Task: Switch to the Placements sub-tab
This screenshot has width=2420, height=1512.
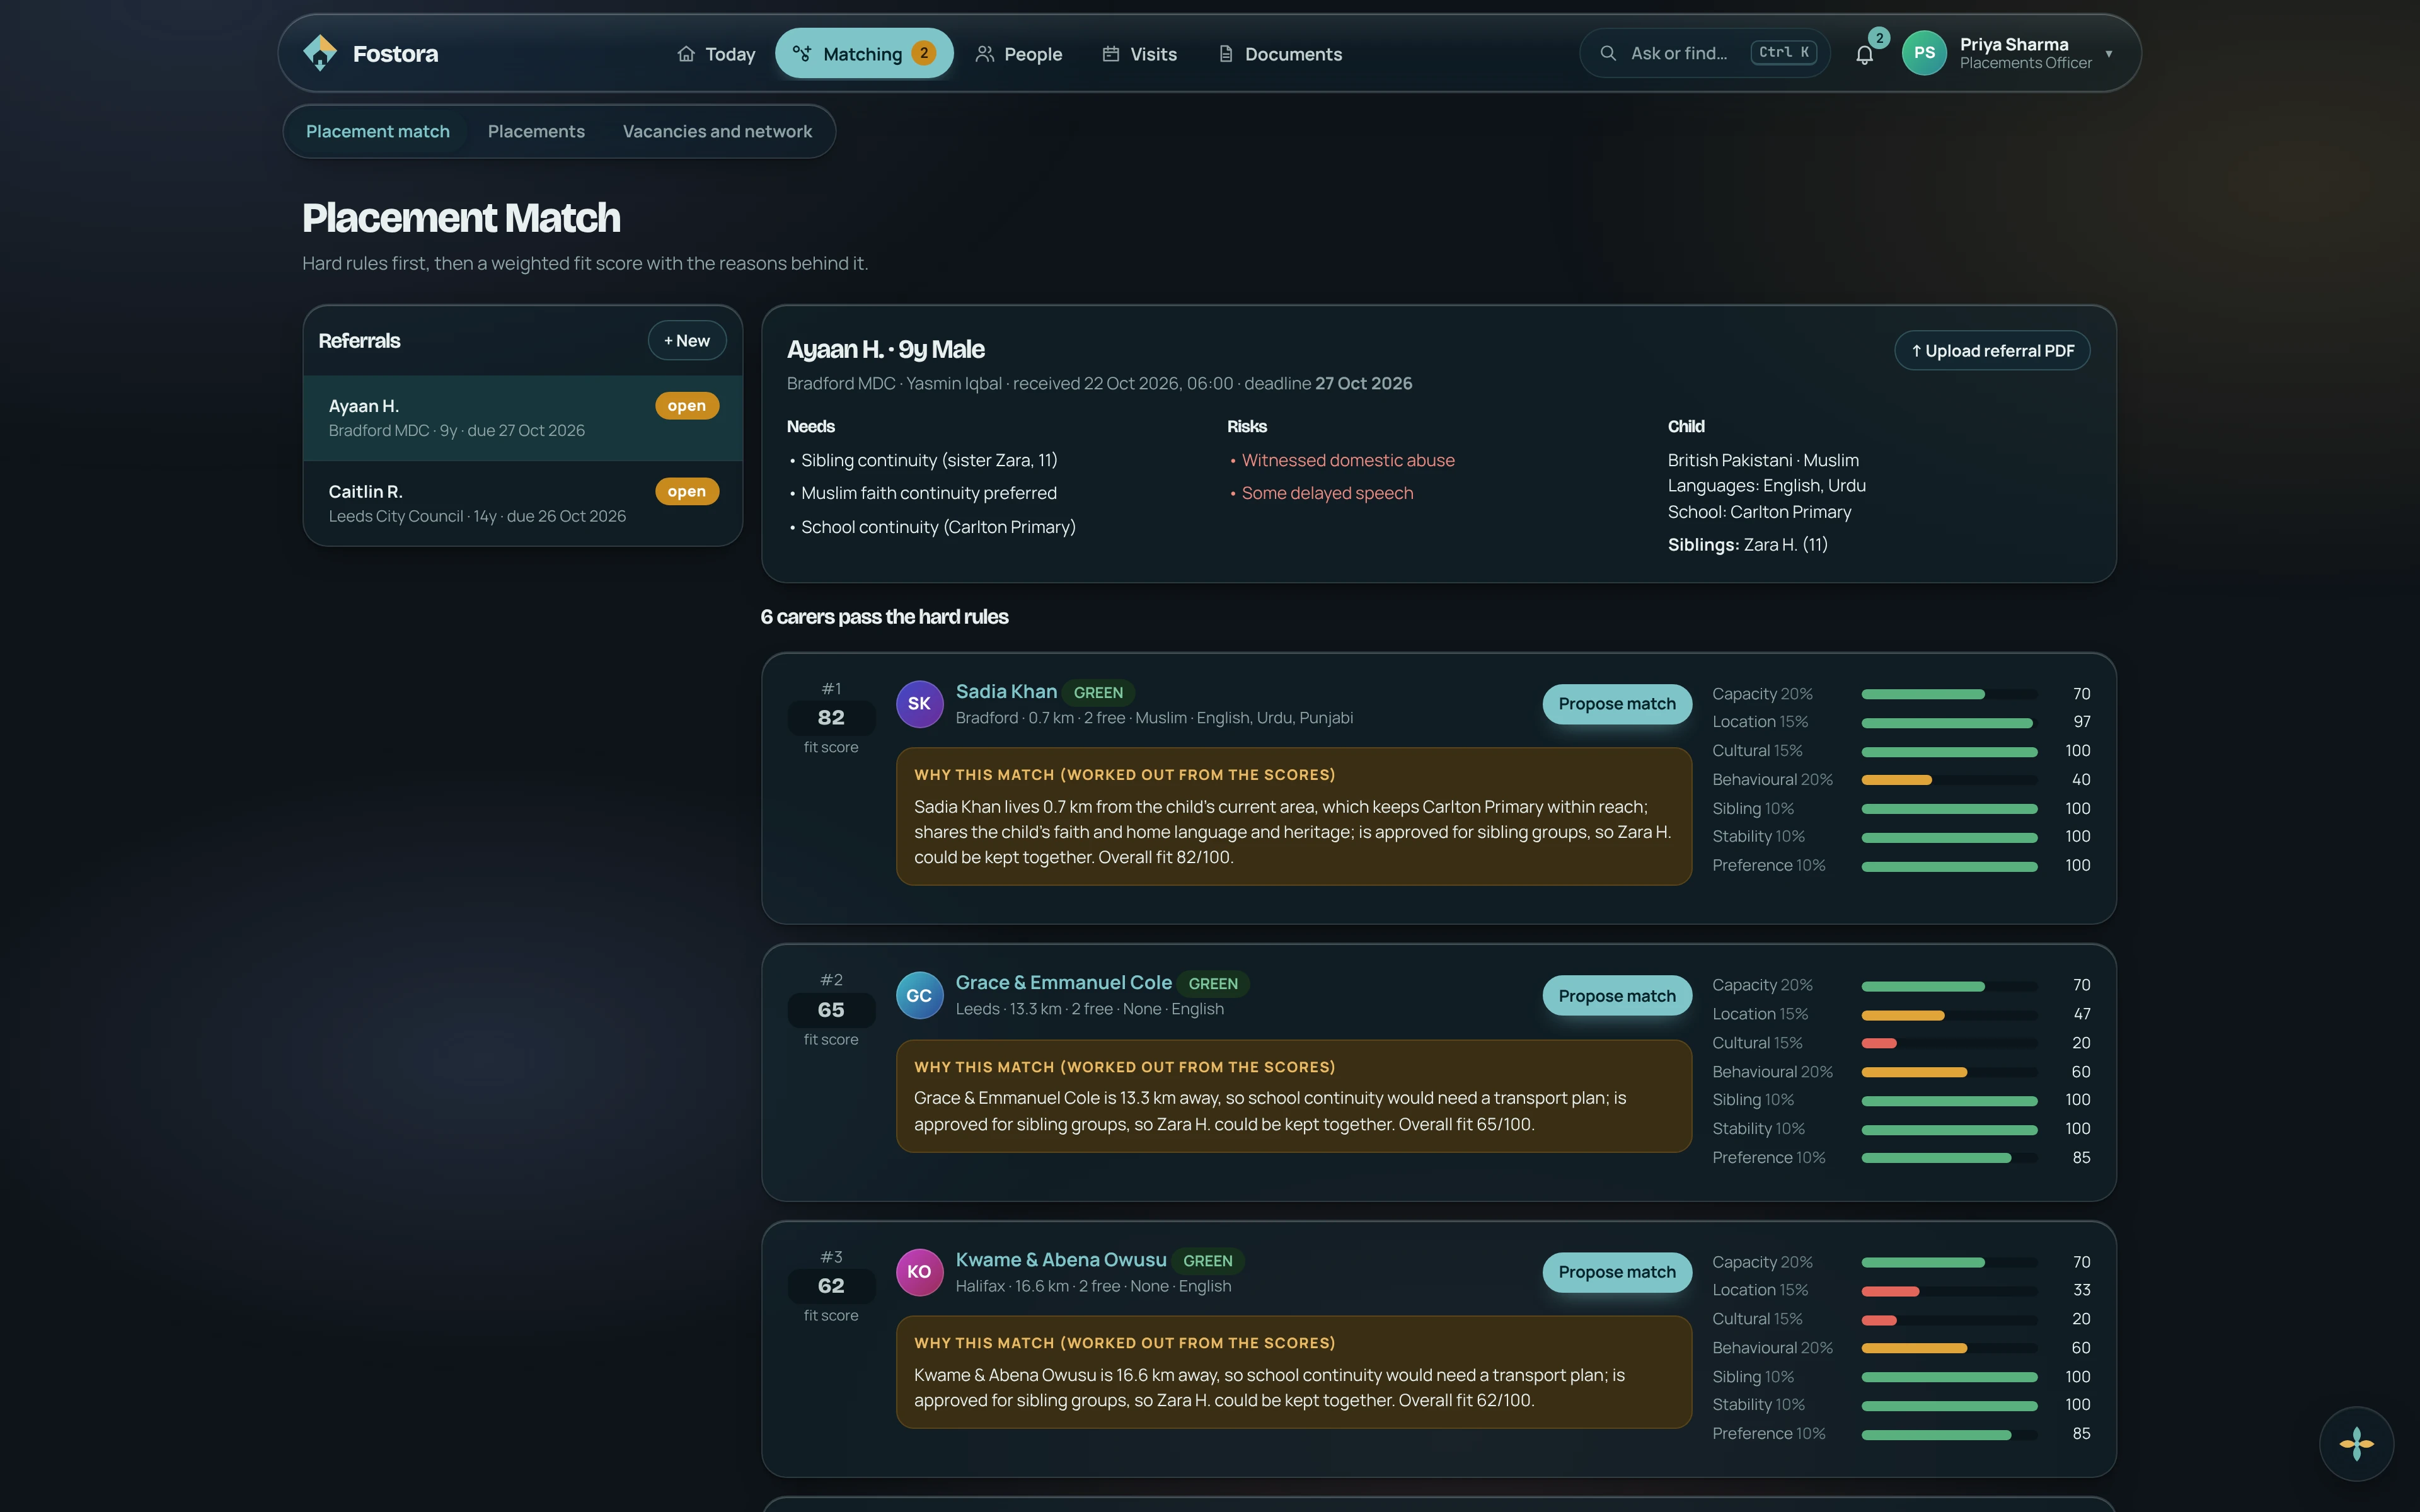Action: pyautogui.click(x=536, y=131)
